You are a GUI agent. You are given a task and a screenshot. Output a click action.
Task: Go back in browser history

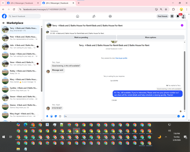3,9
